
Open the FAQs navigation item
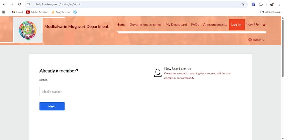(x=195, y=25)
